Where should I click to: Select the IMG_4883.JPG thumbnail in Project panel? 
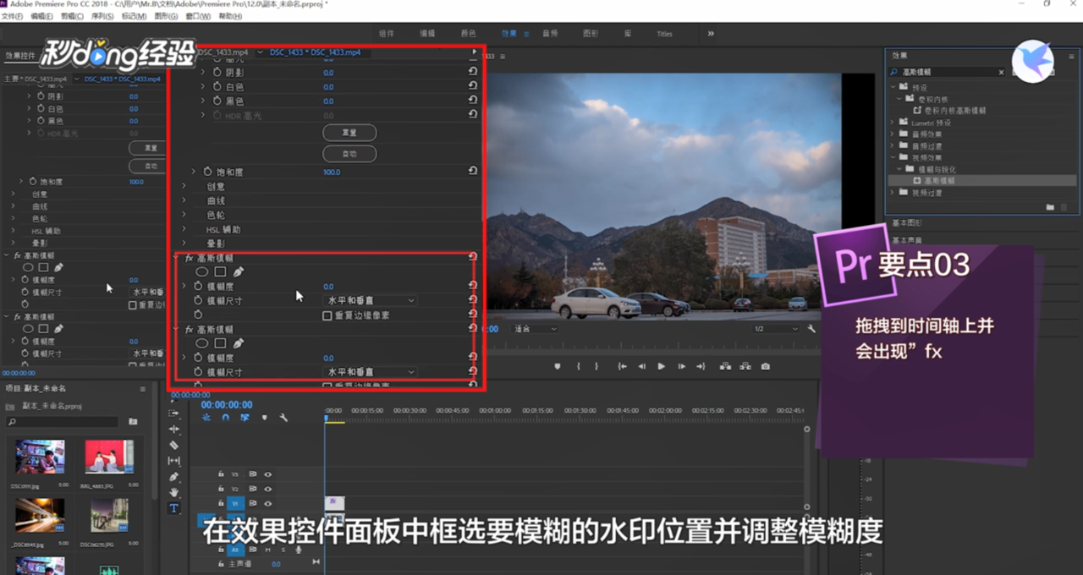[109, 457]
